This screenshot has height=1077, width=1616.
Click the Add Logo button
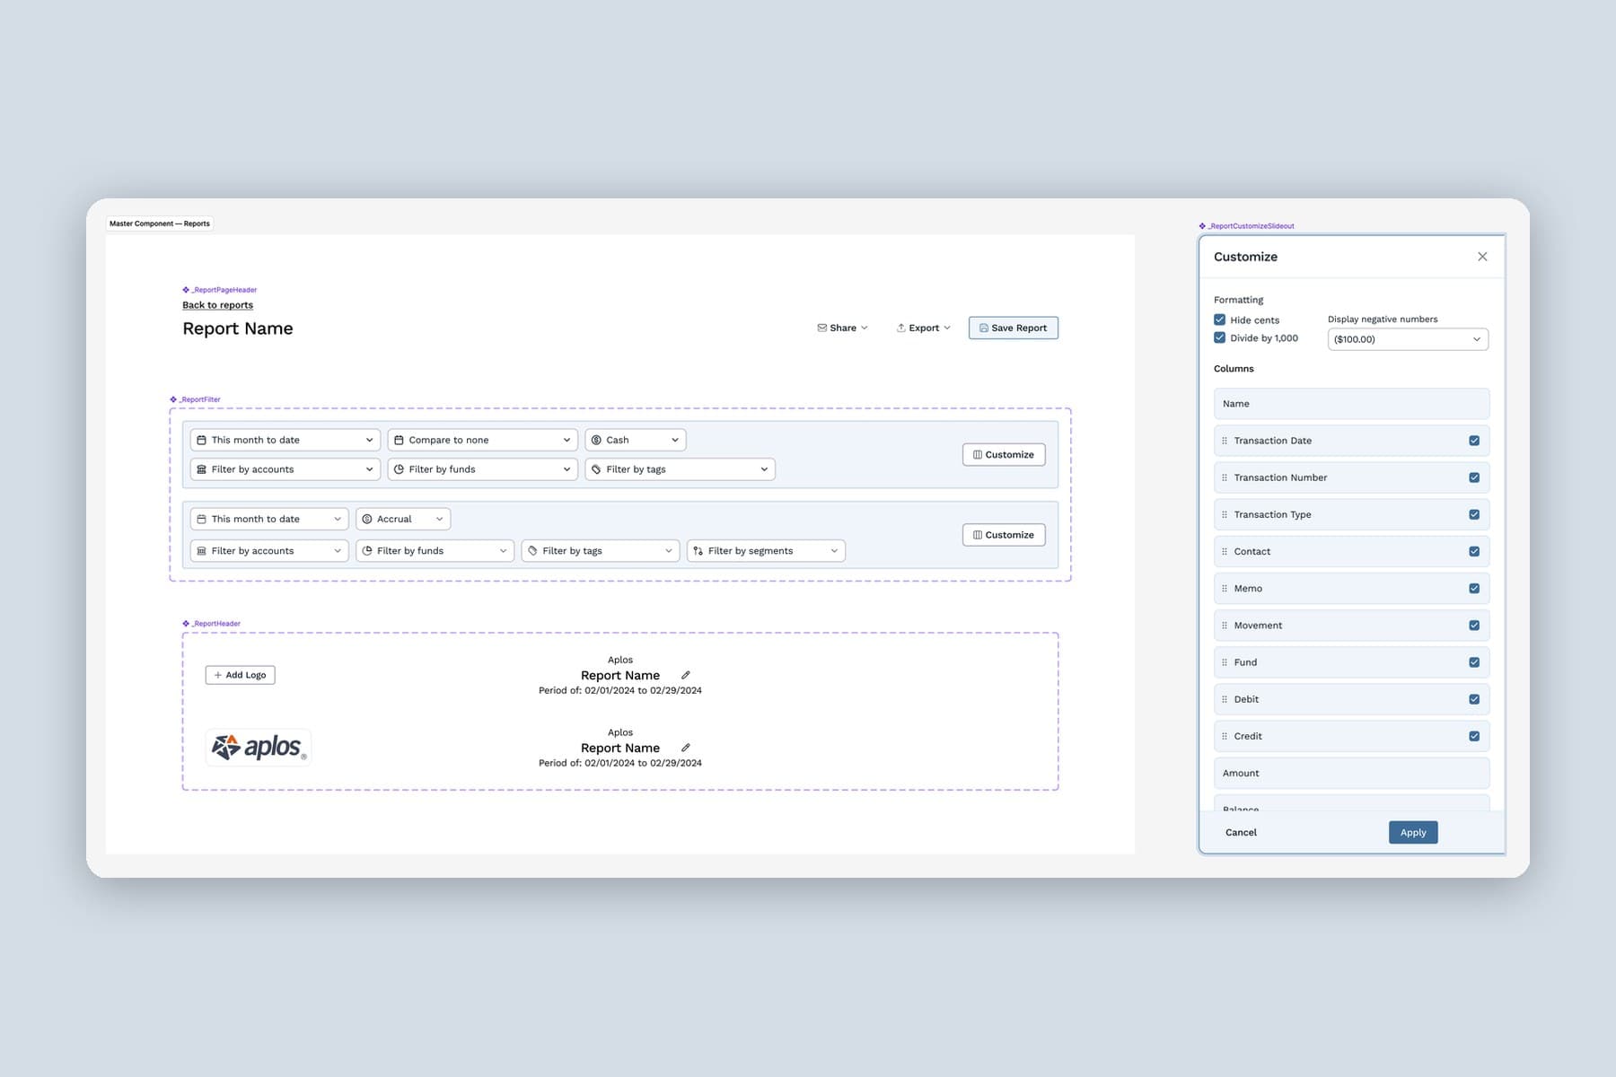pos(241,675)
